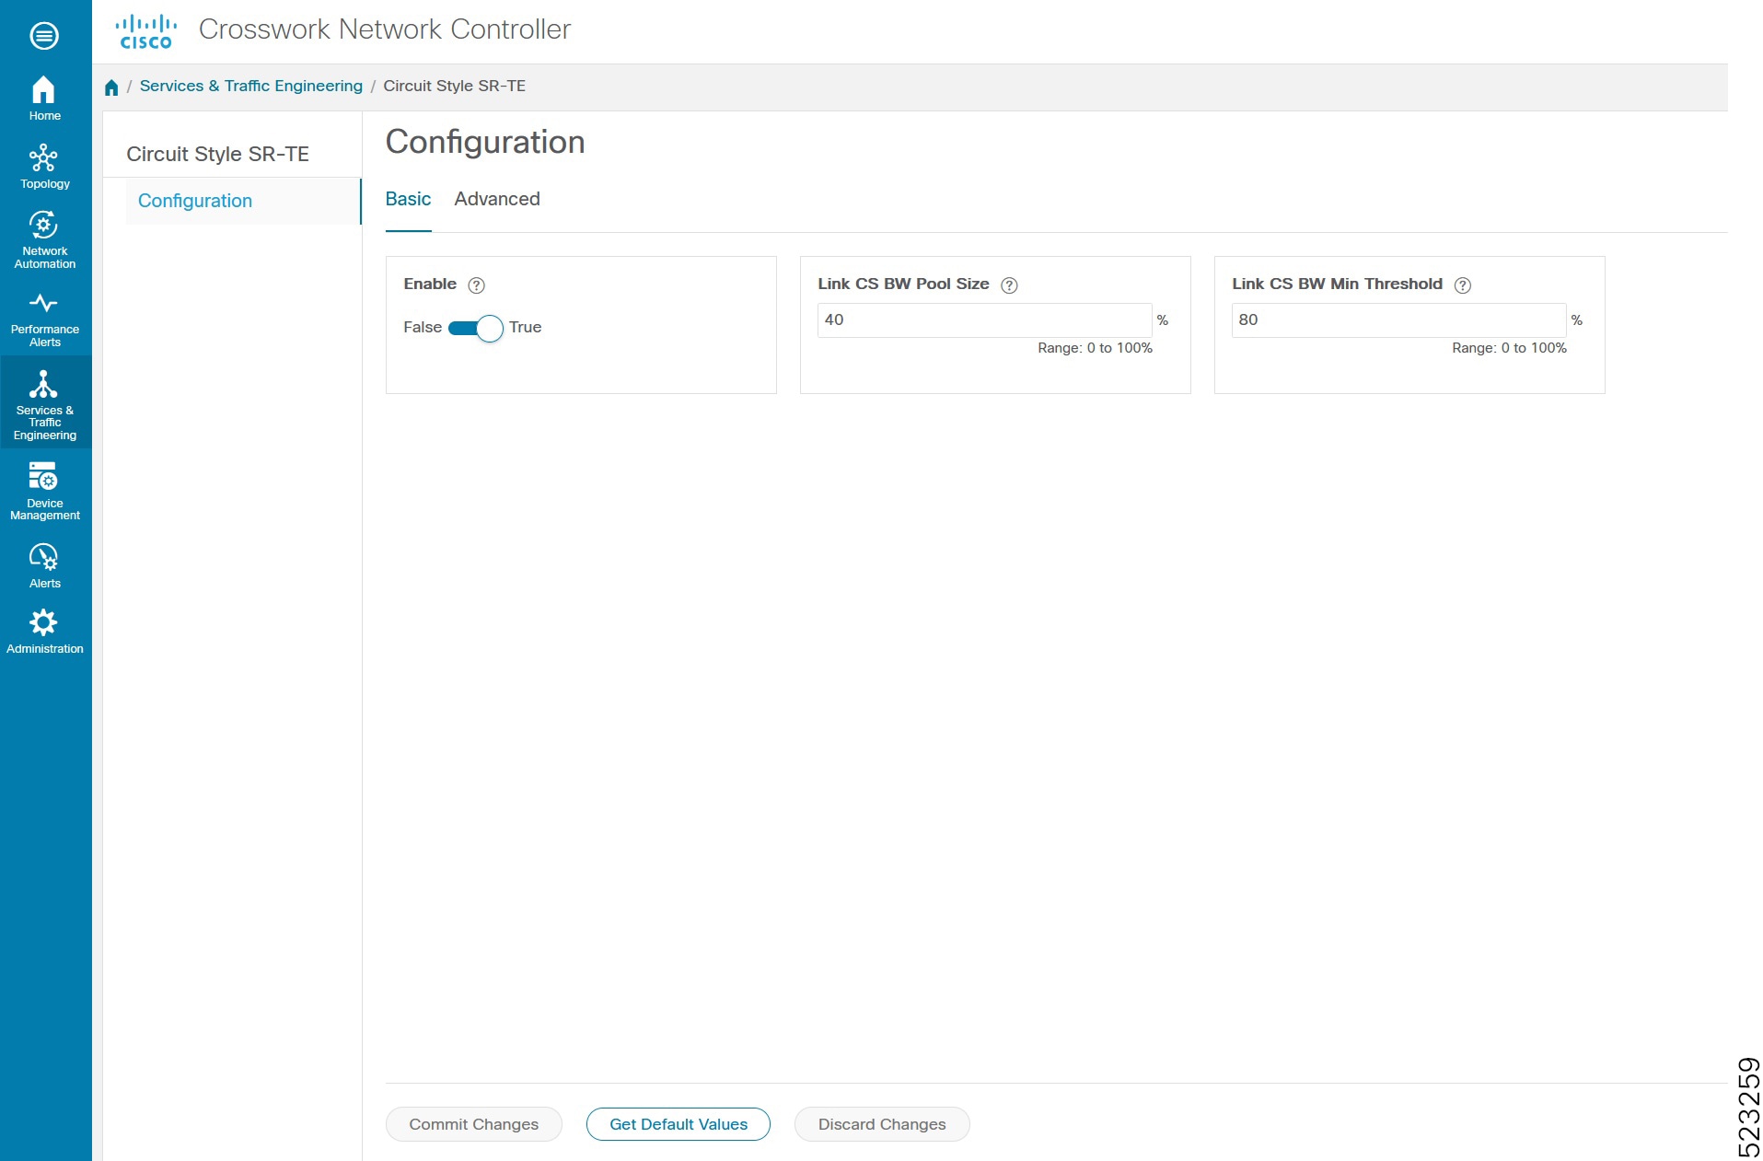Open the Topology sidebar section
The width and height of the screenshot is (1763, 1161).
(44, 167)
